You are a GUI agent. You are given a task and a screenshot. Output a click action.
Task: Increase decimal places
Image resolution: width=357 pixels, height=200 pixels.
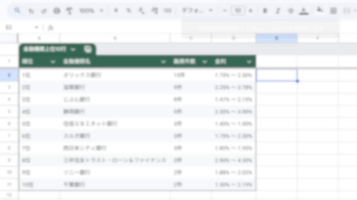coord(155,11)
